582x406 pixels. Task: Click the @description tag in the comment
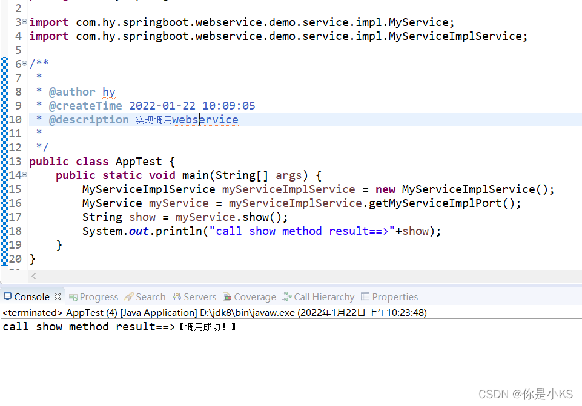pos(88,120)
